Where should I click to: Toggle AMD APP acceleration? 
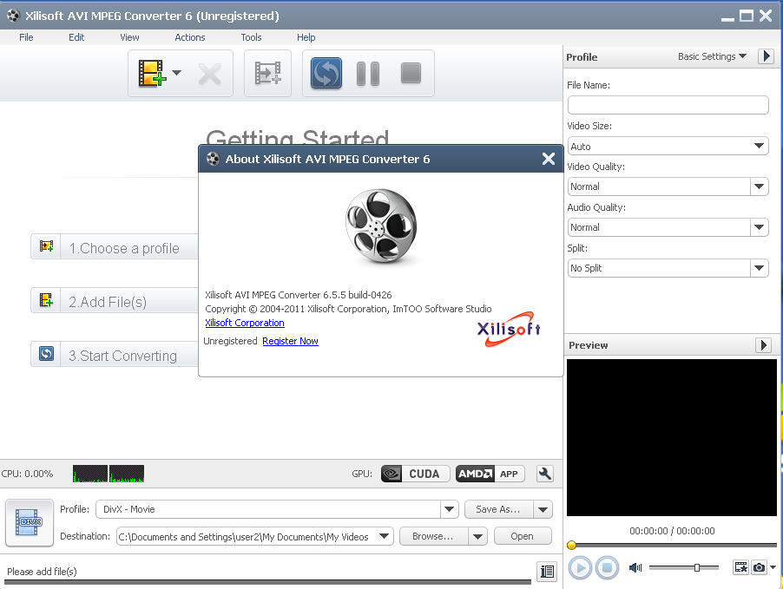(x=491, y=474)
